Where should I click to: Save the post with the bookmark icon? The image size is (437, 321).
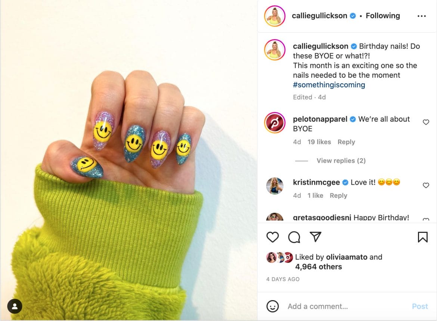click(x=422, y=237)
